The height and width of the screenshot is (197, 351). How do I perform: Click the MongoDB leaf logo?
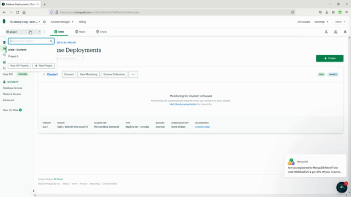pos(4,21)
